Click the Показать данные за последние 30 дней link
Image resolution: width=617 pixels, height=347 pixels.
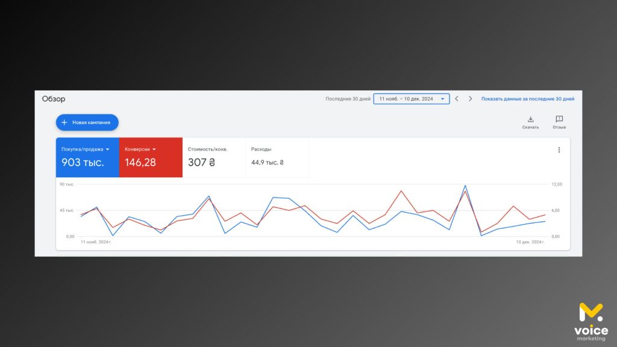click(527, 99)
